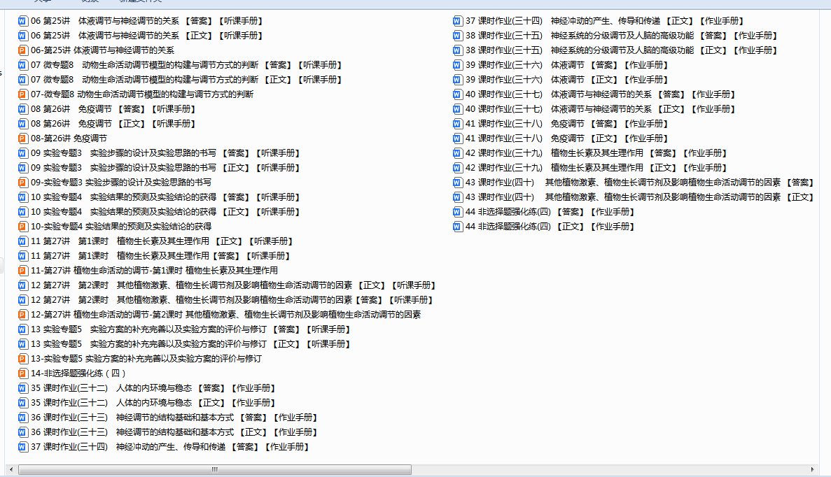Image resolution: width=831 pixels, height=477 pixels.
Task: Click the PowerPoint icon for 06-第25讲 体液调节与神经调节的关系
Action: [22, 50]
